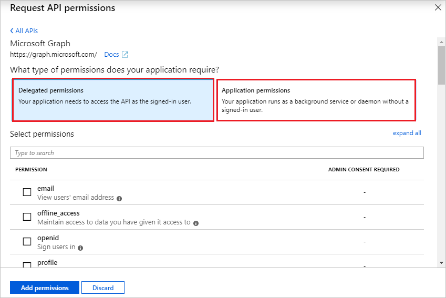Click the info icon next to Sign users in
This screenshot has height=298, width=446.
tap(80, 248)
